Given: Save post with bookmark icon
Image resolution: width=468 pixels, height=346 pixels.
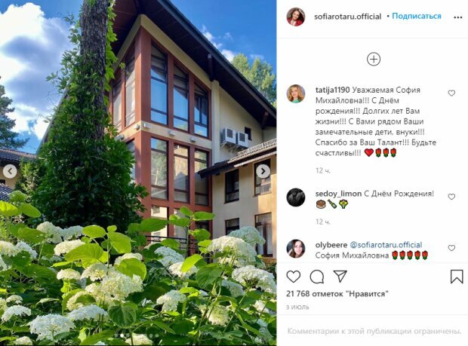Looking at the screenshot, I should click(x=457, y=277).
